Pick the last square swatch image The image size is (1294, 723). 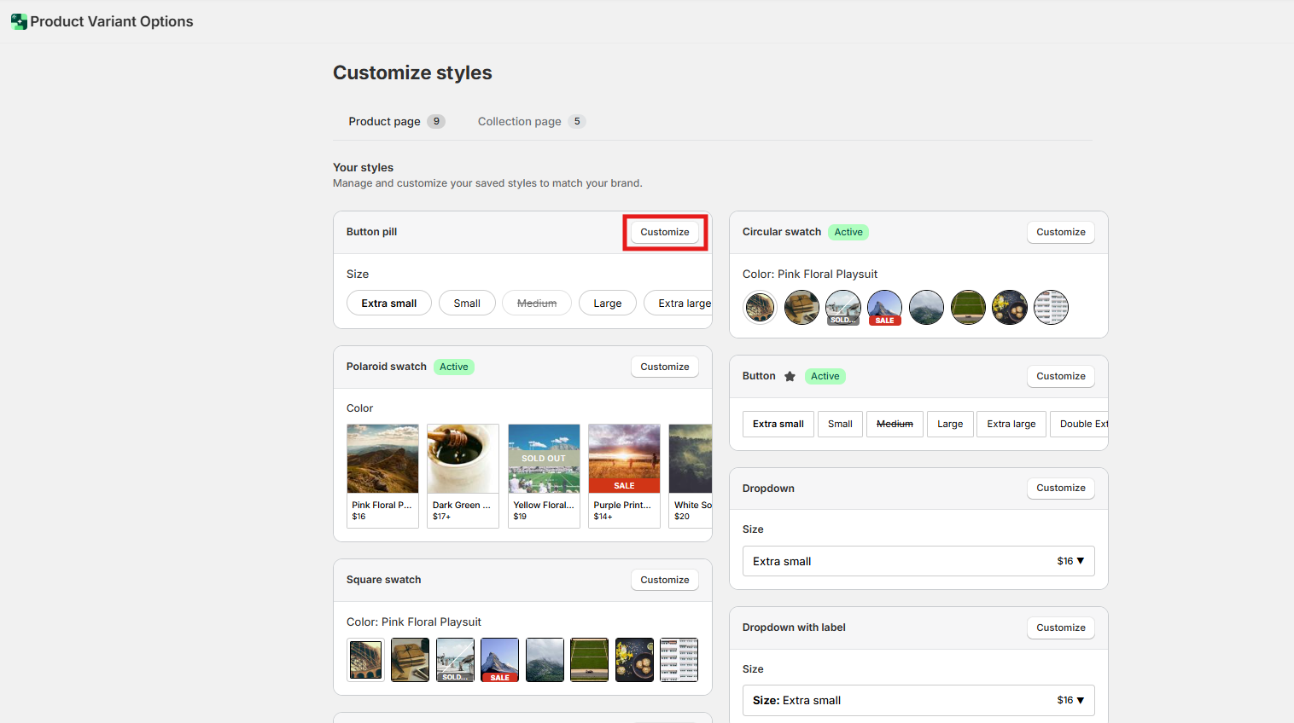pyautogui.click(x=679, y=660)
